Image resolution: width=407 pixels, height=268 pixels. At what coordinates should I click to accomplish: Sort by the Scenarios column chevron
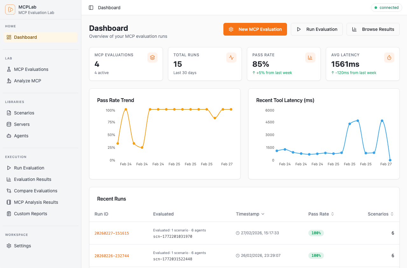pos(392,214)
